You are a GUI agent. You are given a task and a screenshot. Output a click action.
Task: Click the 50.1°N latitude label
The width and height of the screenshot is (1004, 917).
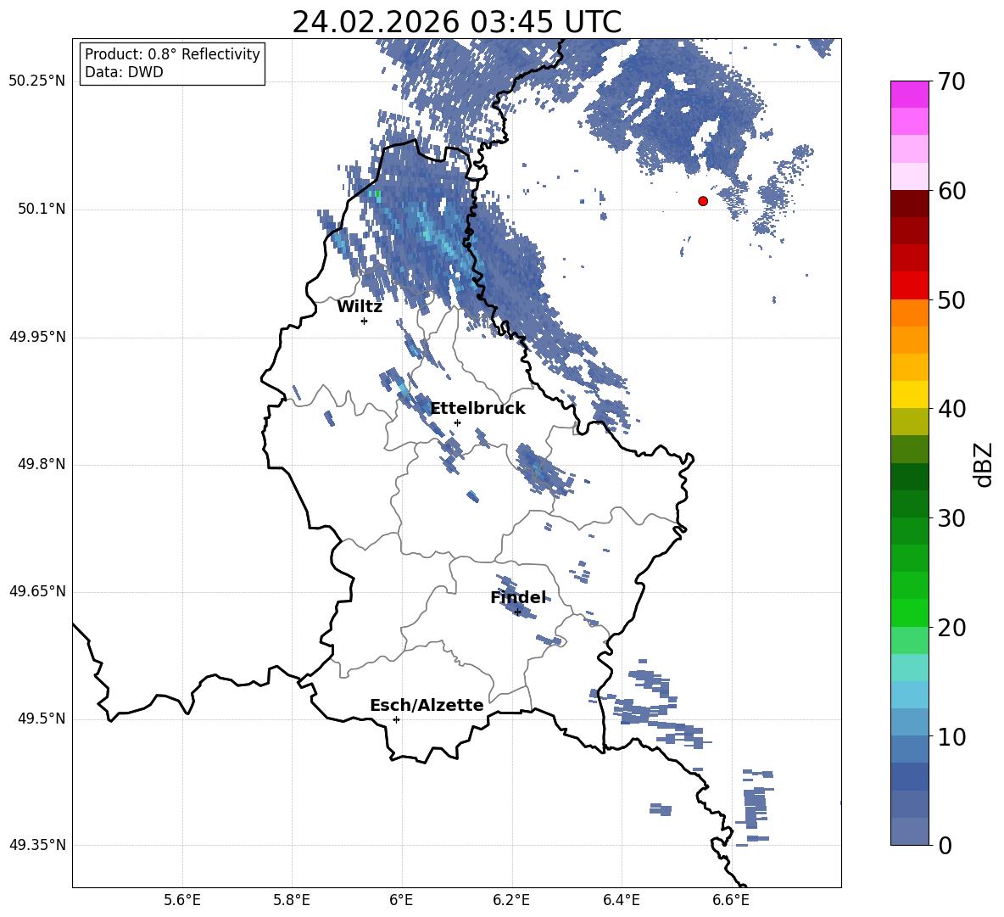pyautogui.click(x=42, y=210)
